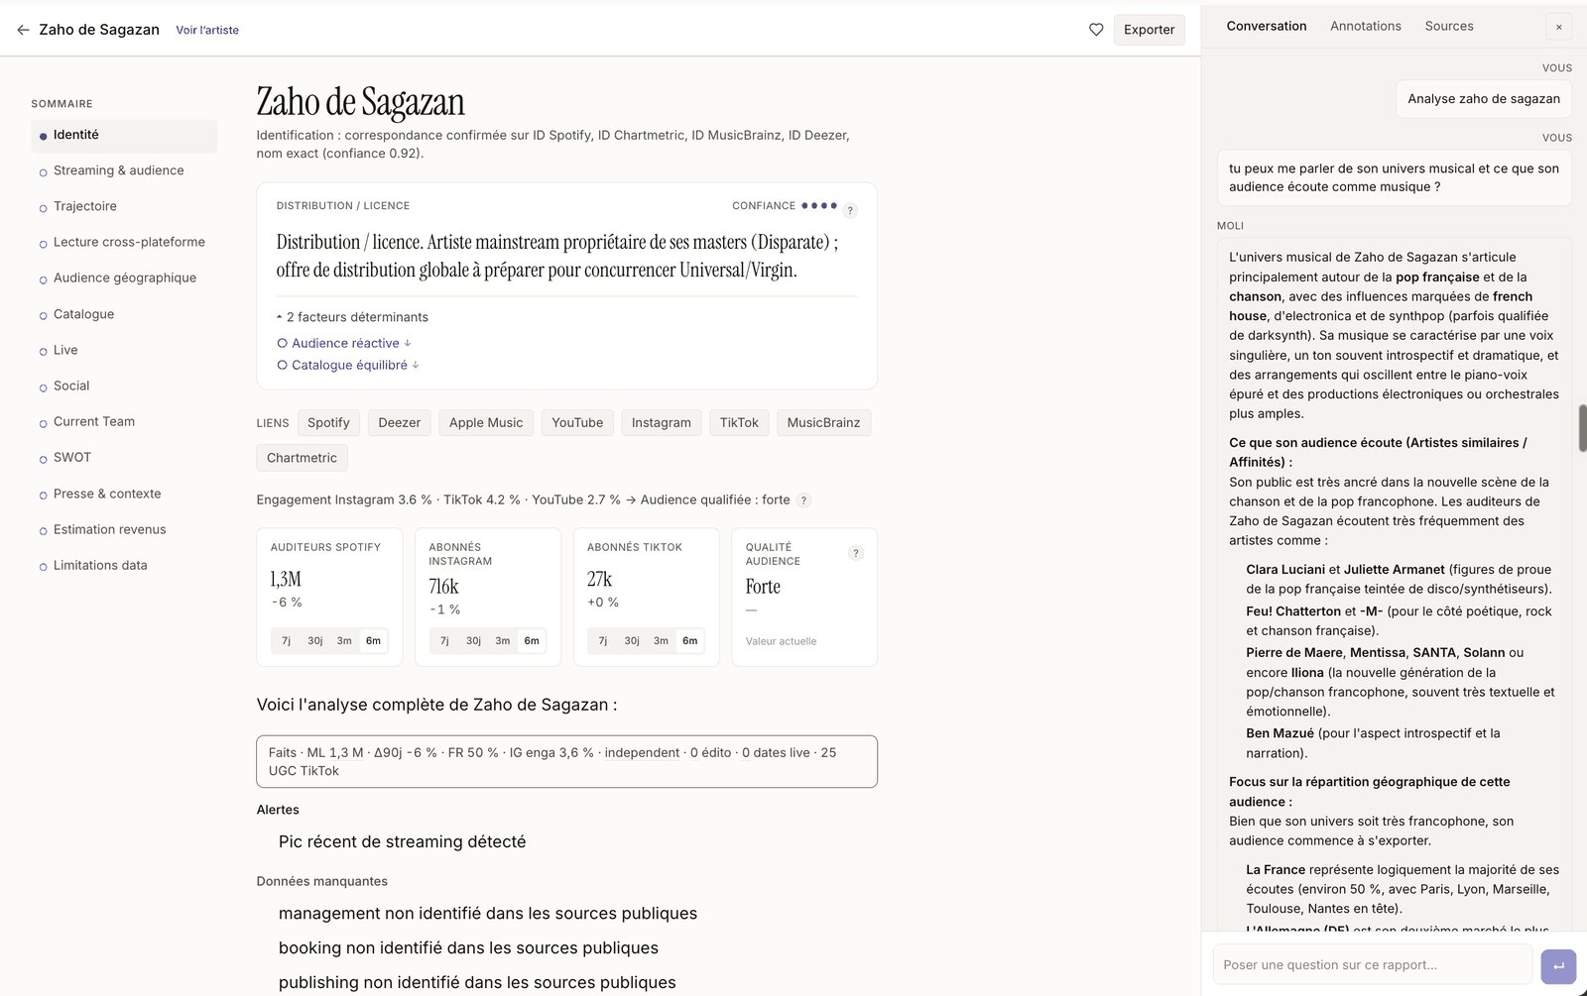The image size is (1587, 996).
Task: Open the Spotify link chip
Action: coord(328,422)
